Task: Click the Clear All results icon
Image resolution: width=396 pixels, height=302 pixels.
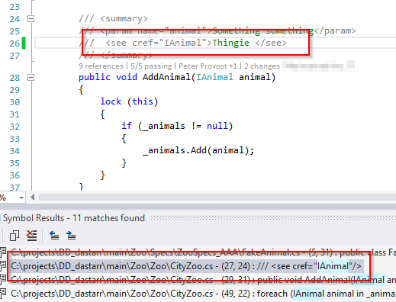Action: coord(32,236)
